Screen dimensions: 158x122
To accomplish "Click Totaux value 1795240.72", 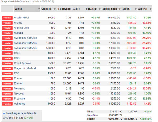I will click(x=115, y=119).
